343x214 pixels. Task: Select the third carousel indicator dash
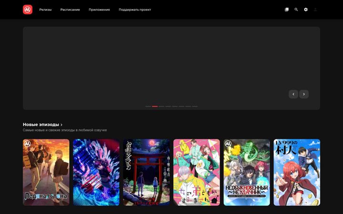coord(161,107)
